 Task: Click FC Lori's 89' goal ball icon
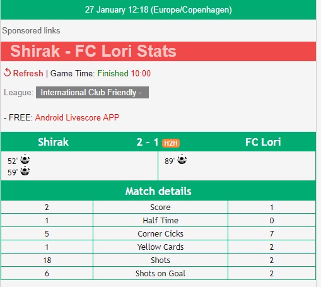pyautogui.click(x=182, y=160)
